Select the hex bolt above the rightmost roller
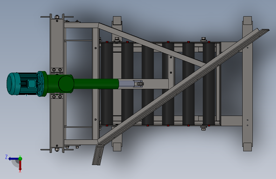The width and height of the screenshot is (276, 179). point(204,39)
